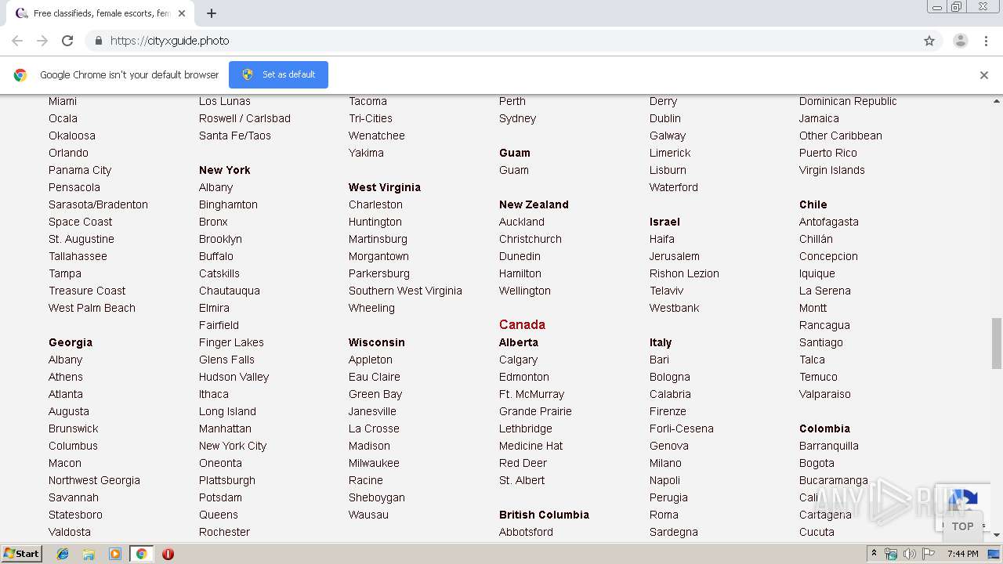
Task: Show hidden tray icons with the arrow
Action: [874, 554]
